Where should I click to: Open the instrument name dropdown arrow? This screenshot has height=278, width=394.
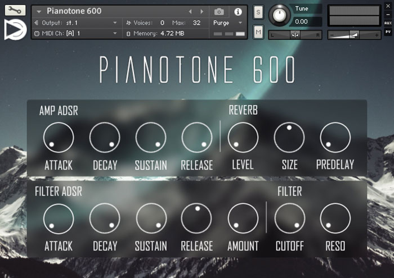[39, 12]
